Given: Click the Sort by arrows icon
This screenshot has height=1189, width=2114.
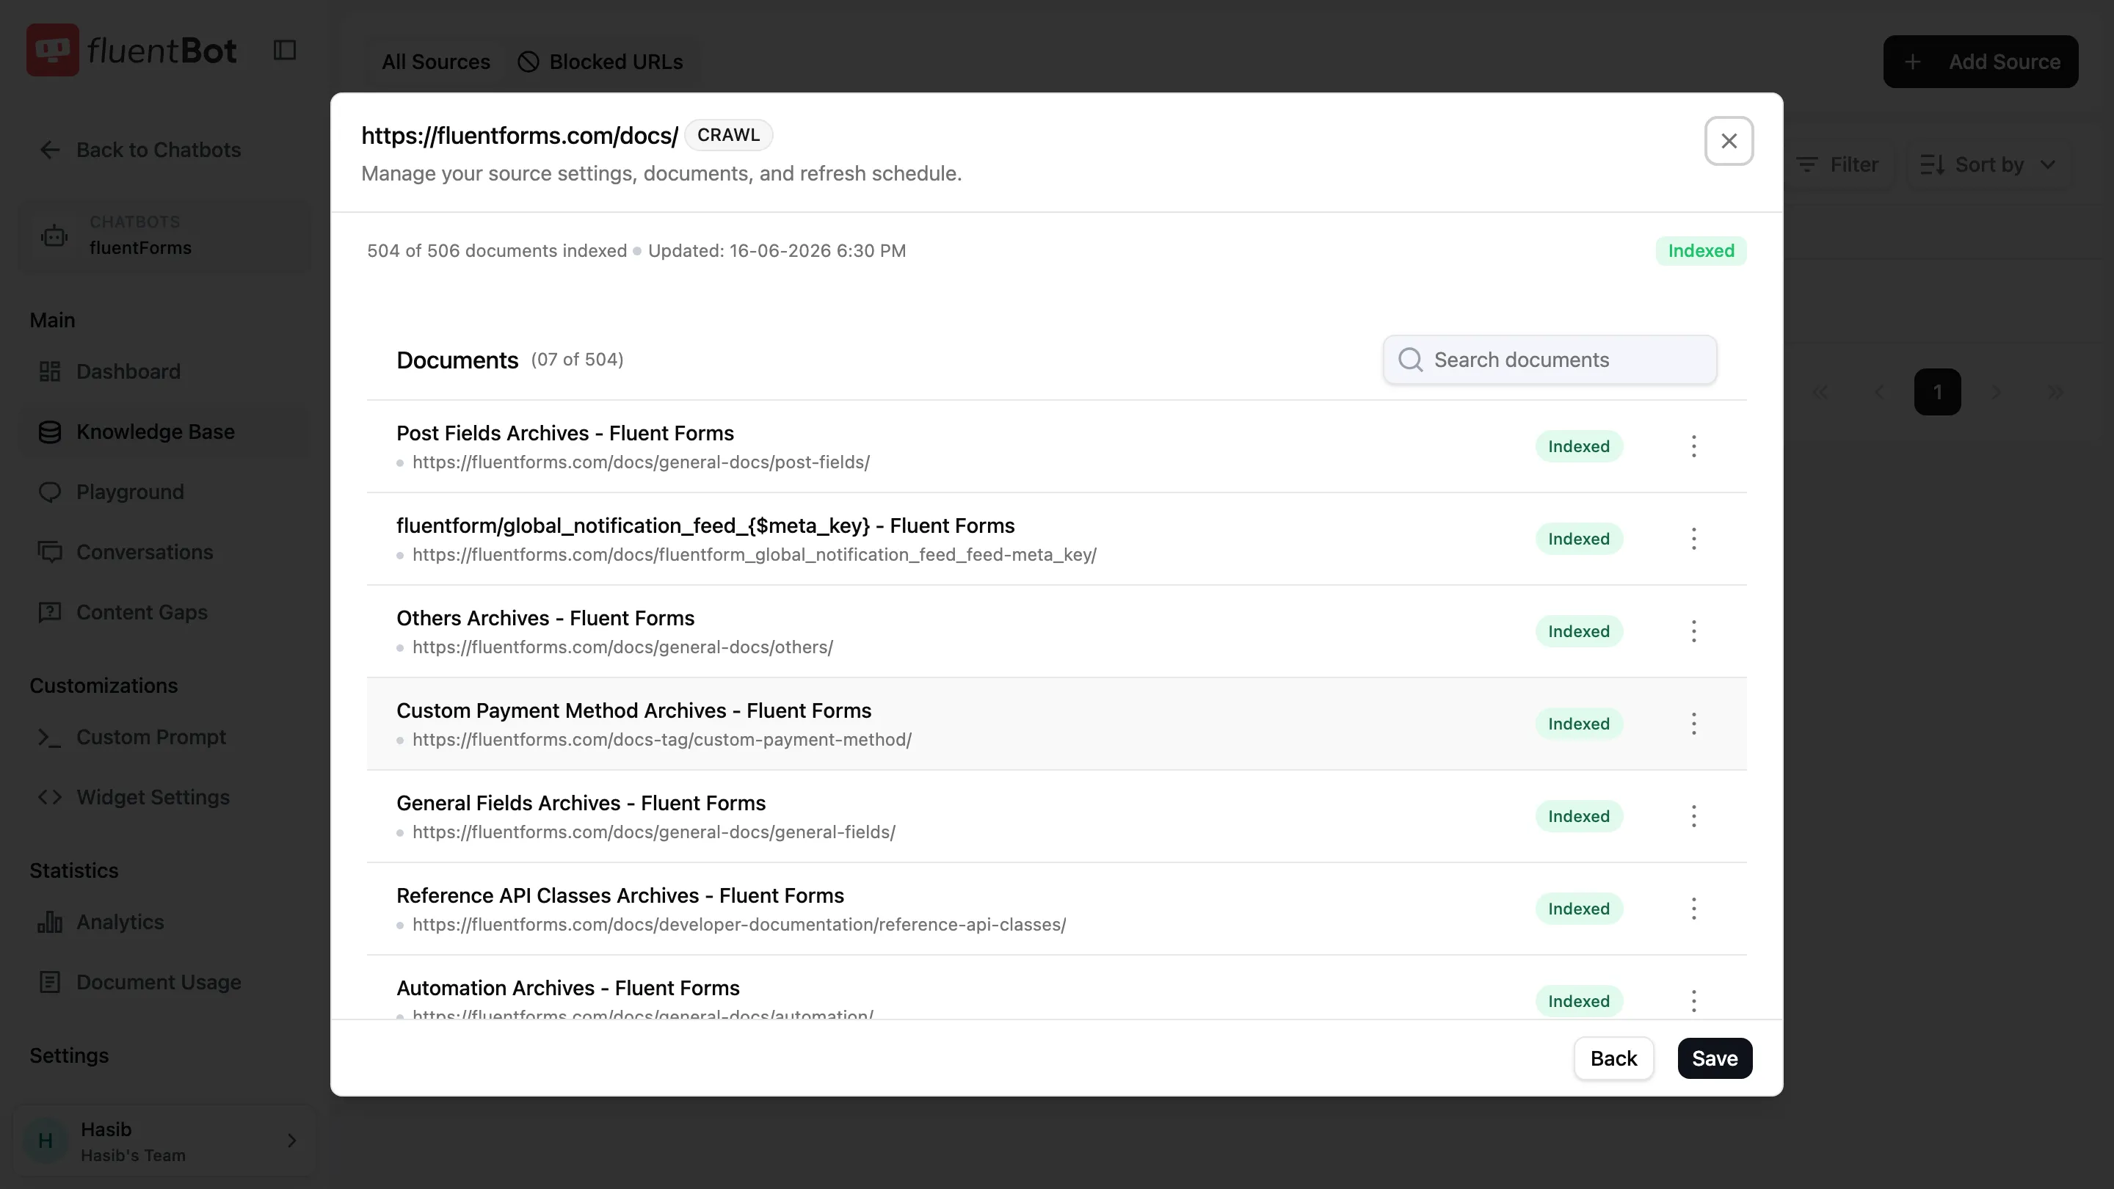Looking at the screenshot, I should (1932, 165).
